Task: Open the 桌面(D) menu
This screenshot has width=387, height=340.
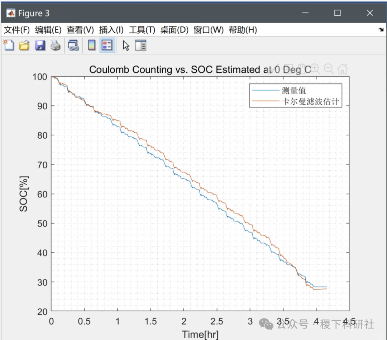Action: (x=174, y=30)
